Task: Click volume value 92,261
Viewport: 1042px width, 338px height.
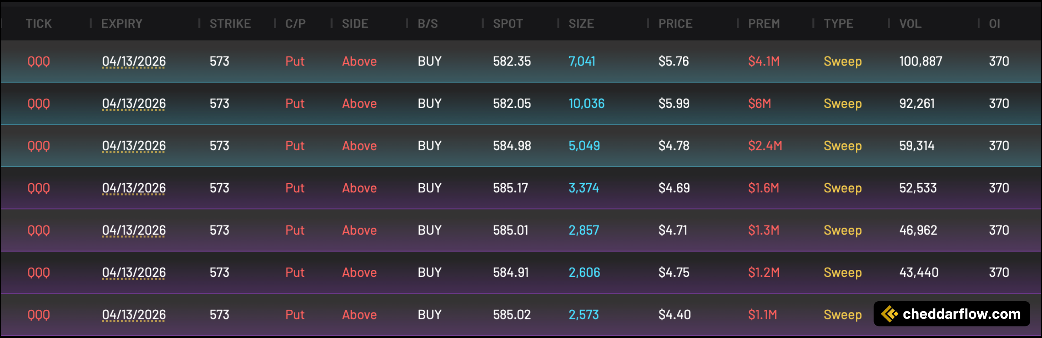Action: (x=917, y=103)
